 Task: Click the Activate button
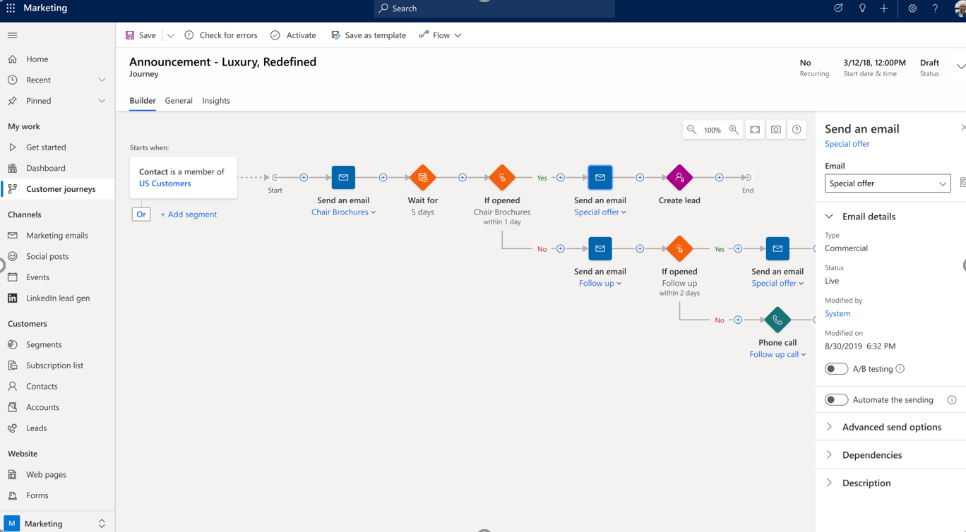tap(293, 35)
